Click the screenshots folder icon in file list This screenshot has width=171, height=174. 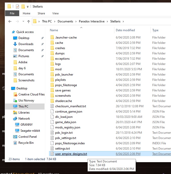(52, 96)
